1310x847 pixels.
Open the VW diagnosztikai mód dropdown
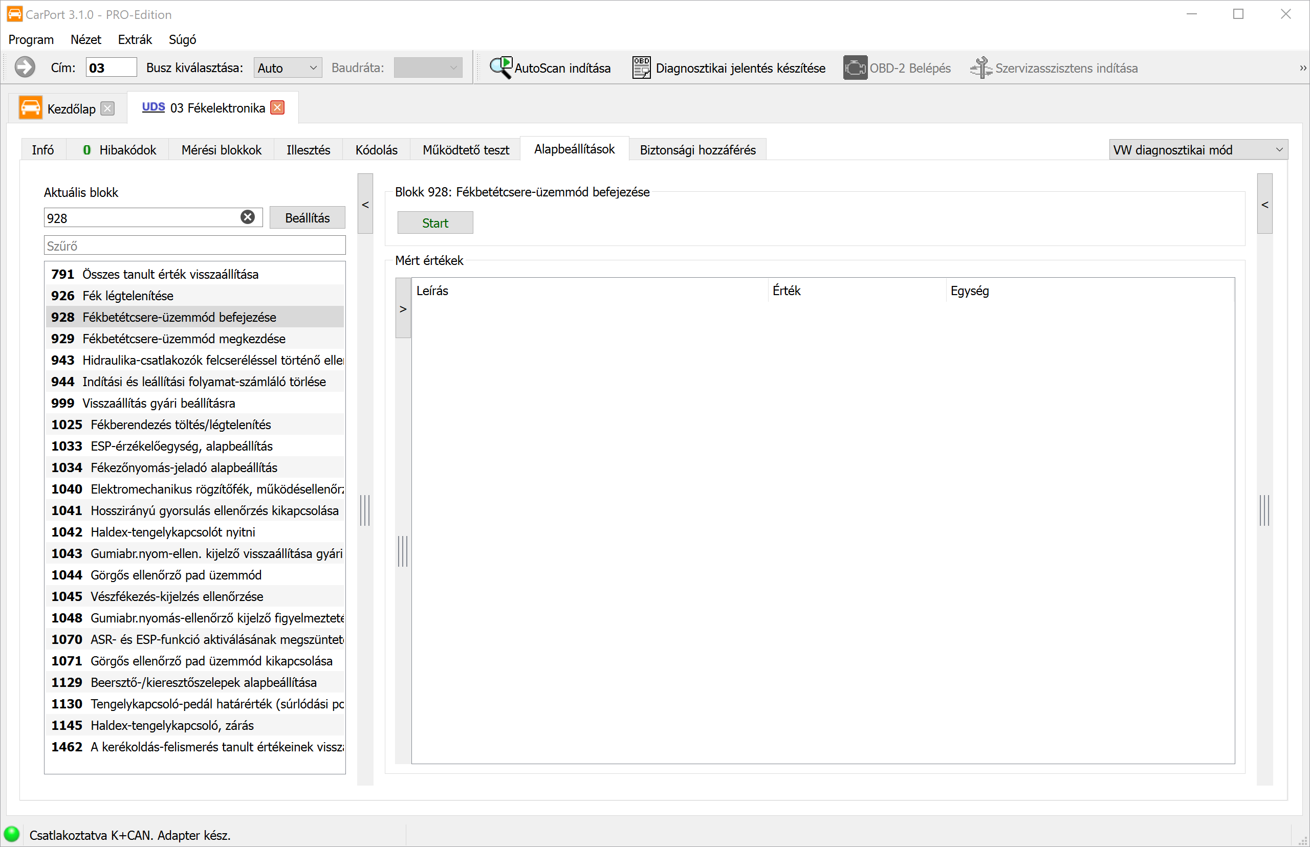(1198, 149)
